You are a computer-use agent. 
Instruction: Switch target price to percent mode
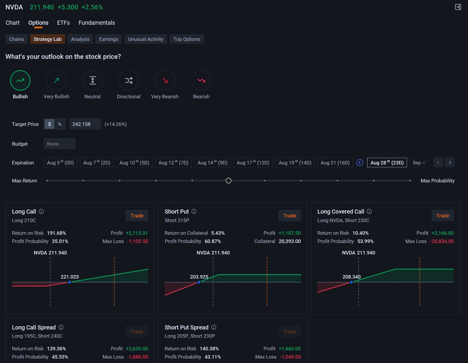[x=60, y=124]
